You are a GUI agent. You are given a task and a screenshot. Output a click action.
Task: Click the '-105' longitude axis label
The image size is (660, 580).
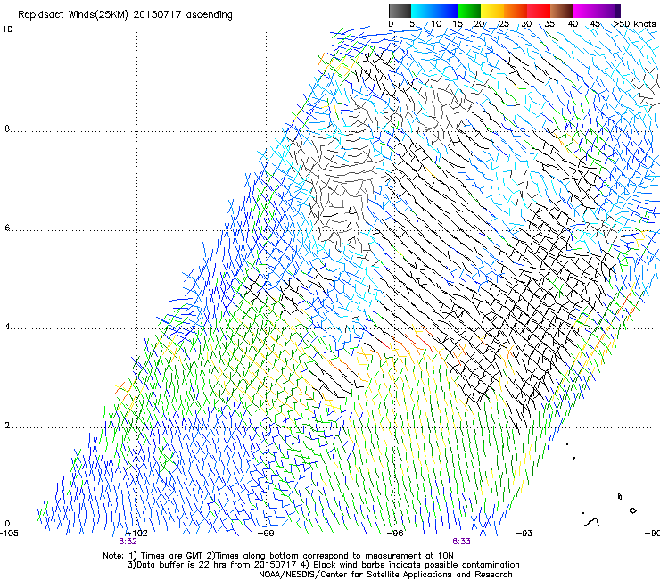[x=9, y=533]
